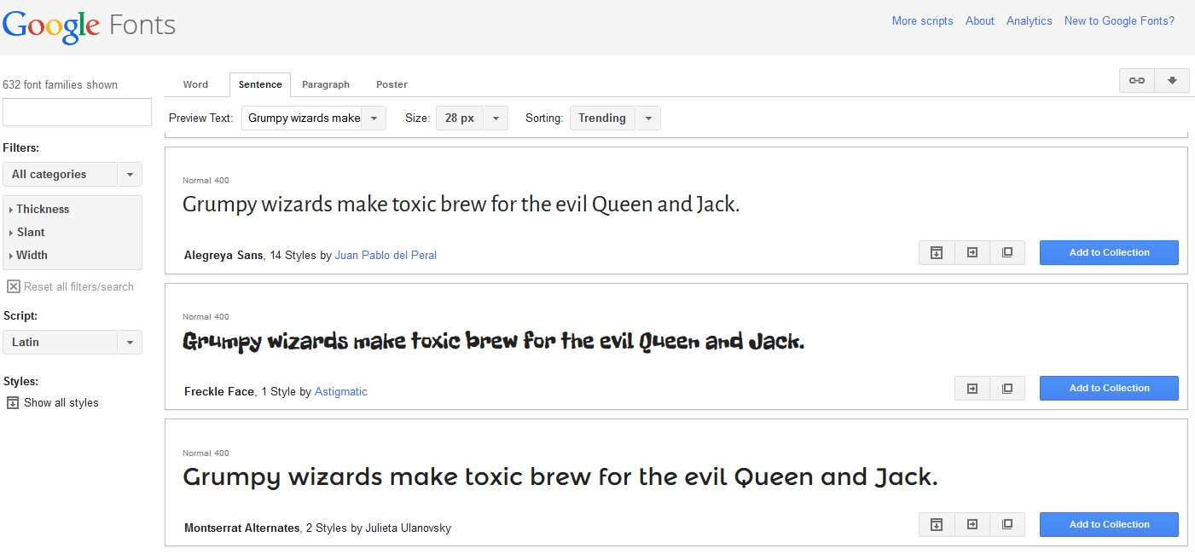
Task: Add Freckle Face to Collection
Action: (1109, 388)
